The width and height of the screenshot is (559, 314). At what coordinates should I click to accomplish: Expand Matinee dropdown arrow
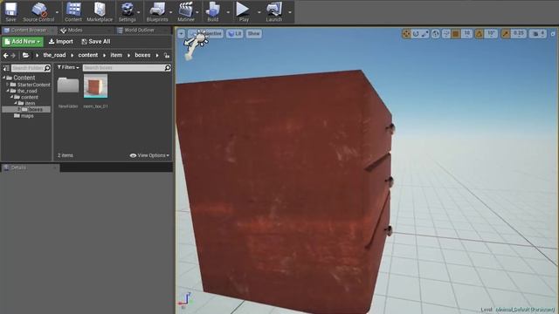[197, 12]
